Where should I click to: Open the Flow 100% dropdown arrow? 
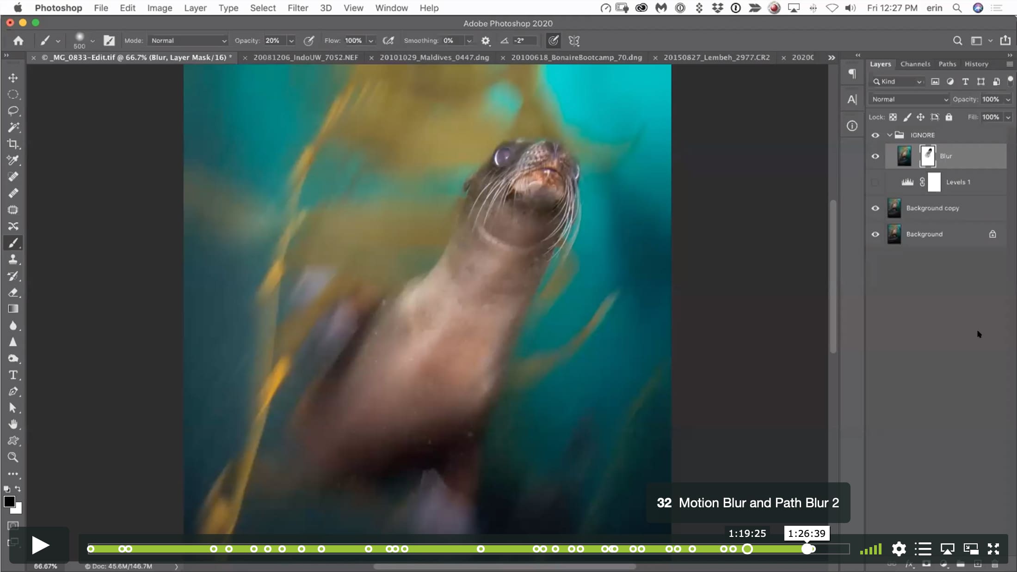click(370, 41)
